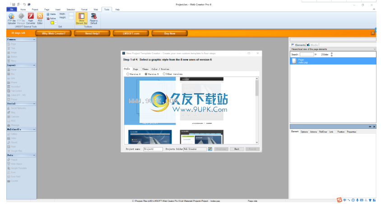Click the Why Web Creator? button
This screenshot has height=204, width=381.
tap(53, 33)
